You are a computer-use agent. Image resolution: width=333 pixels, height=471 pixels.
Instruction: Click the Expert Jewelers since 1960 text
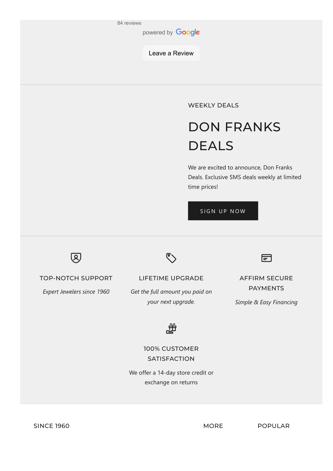click(76, 292)
